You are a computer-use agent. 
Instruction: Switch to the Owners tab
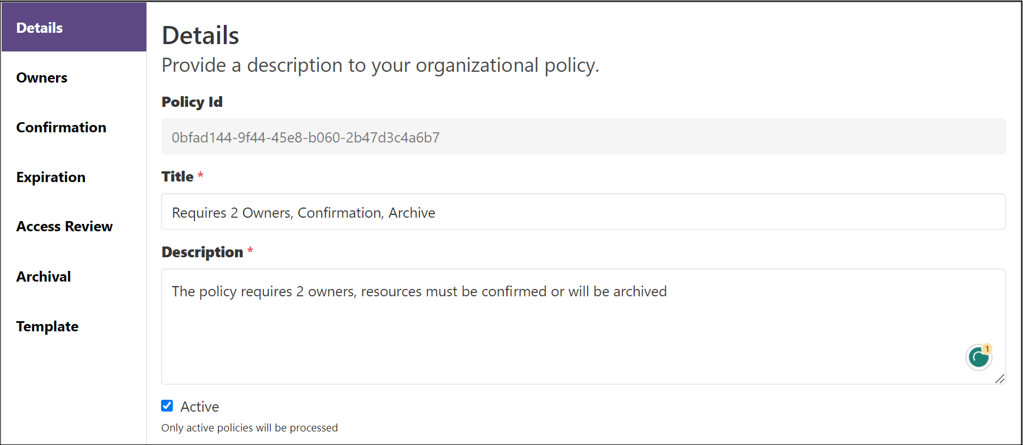[x=42, y=78]
